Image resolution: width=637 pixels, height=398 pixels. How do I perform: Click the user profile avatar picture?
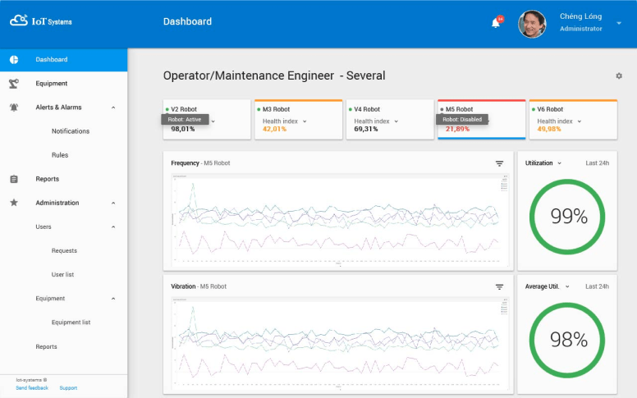point(532,23)
